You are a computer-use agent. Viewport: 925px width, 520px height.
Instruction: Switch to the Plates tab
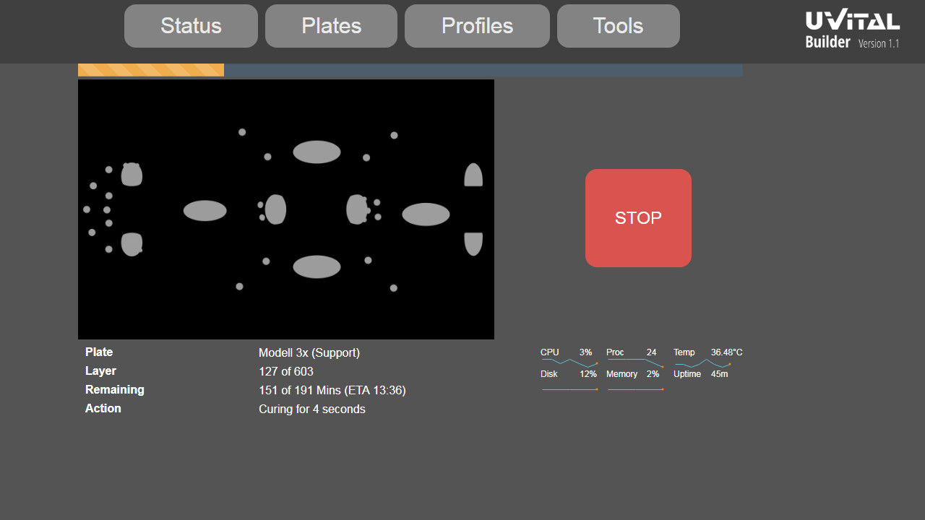click(x=331, y=26)
